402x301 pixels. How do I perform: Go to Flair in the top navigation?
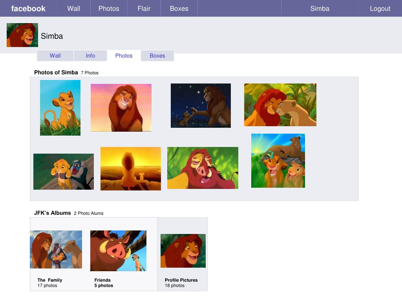[x=144, y=9]
